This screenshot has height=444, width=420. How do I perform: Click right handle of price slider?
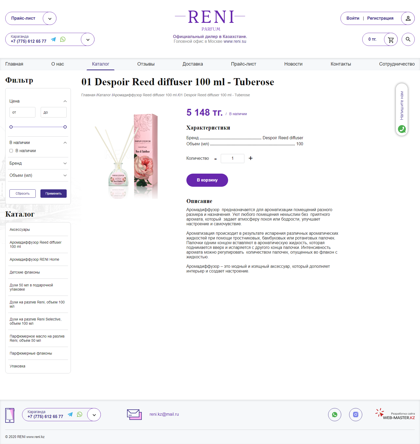click(x=65, y=127)
